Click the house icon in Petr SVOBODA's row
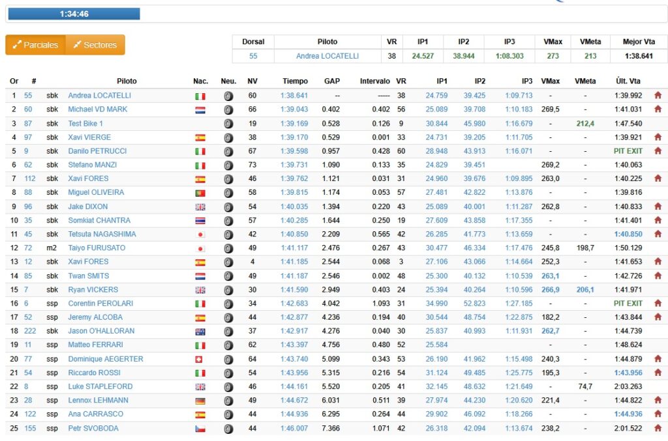Viewport: 668px width, 441px height. tap(658, 429)
